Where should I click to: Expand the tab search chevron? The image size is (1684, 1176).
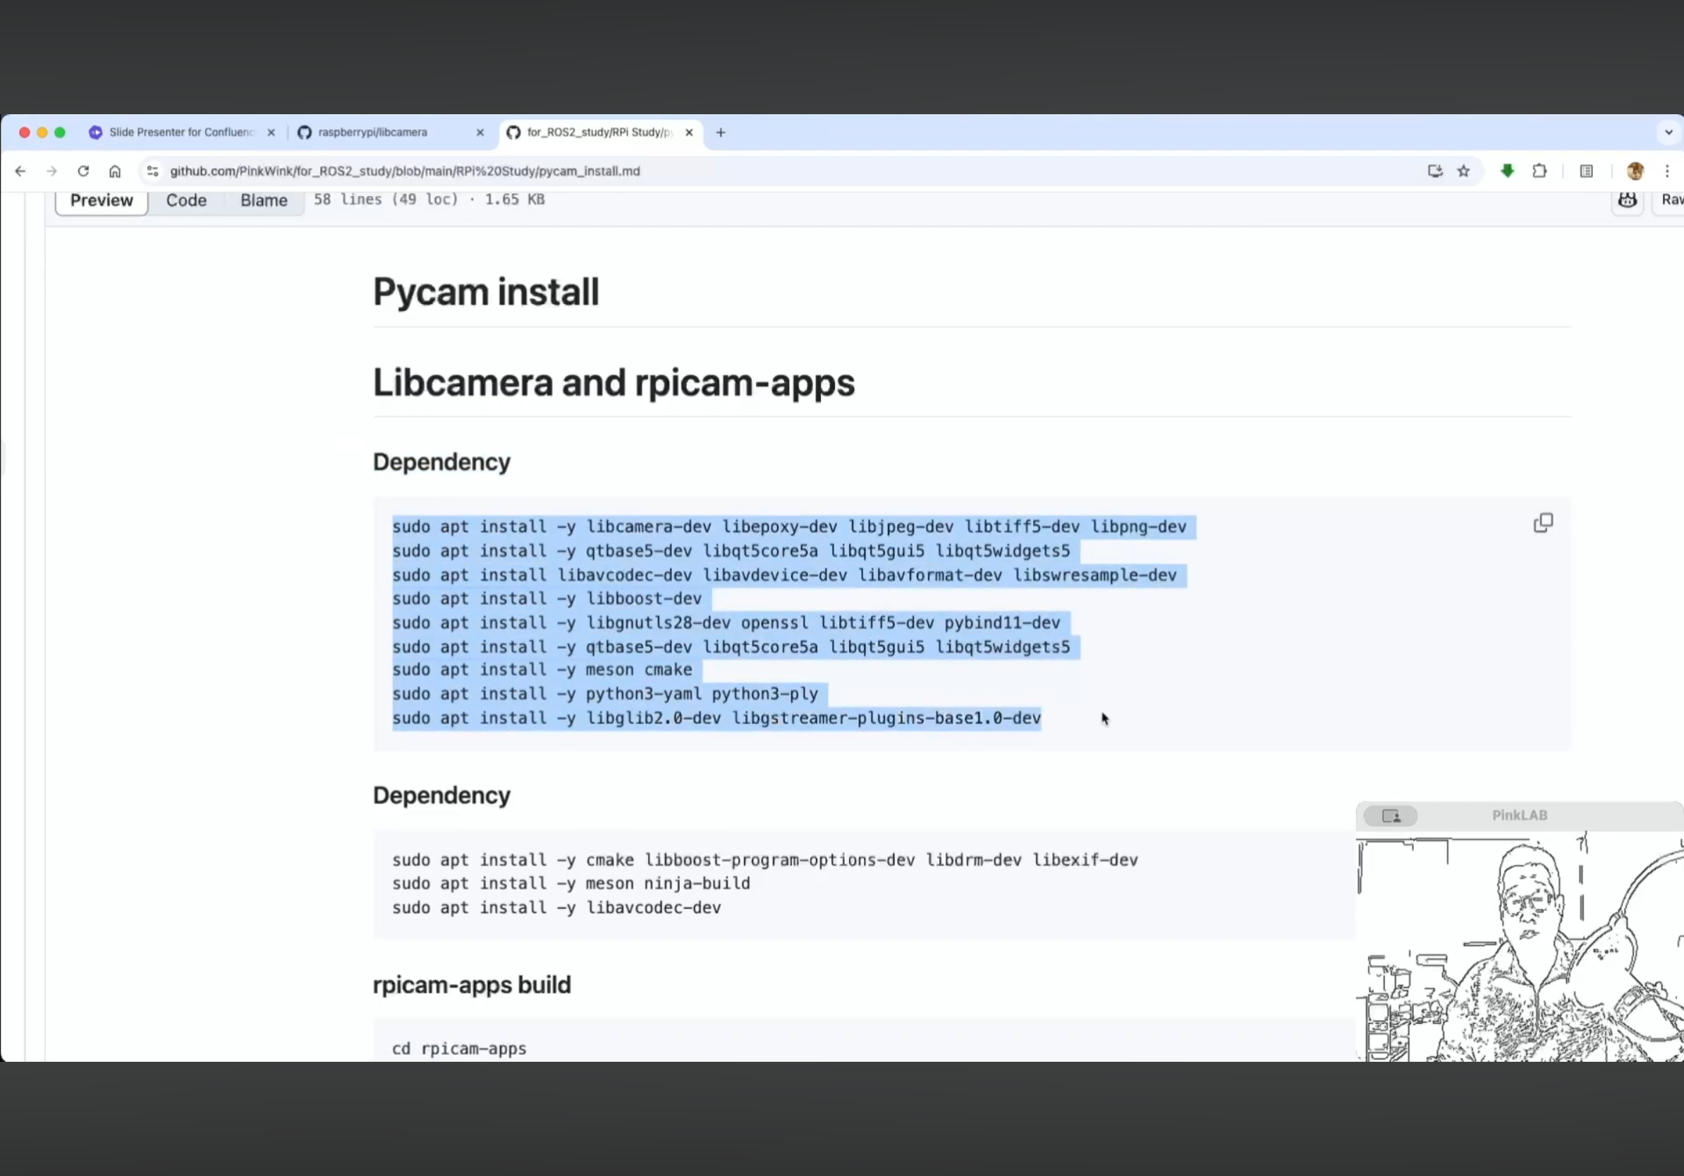[1668, 133]
